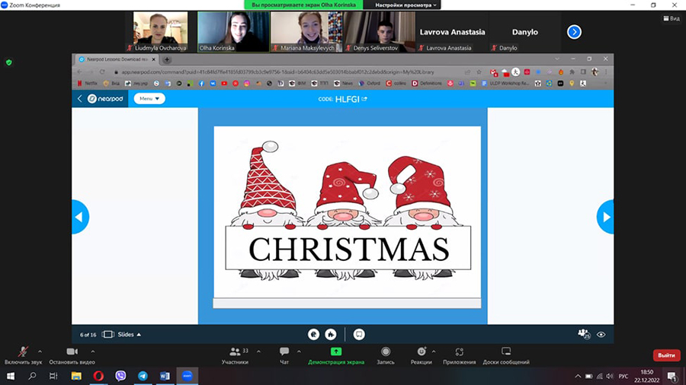Expand video options arrow beside Остановить видео
Screen dimensions: 686x385
[x=93, y=351]
